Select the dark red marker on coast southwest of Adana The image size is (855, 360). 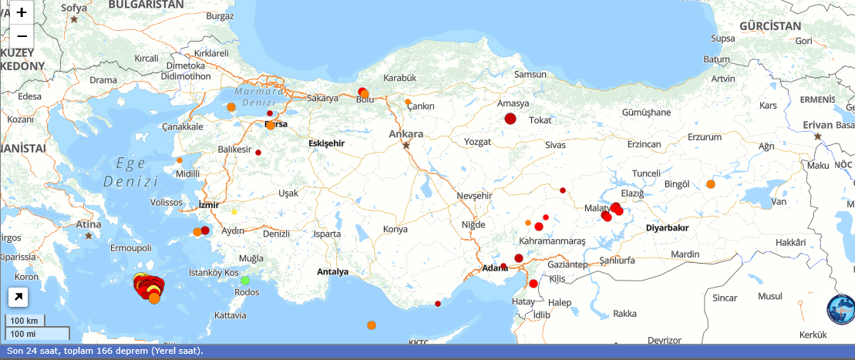point(438,303)
